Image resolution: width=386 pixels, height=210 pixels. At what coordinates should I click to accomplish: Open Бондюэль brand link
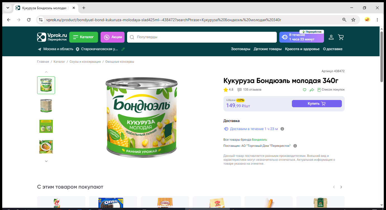click(x=259, y=140)
